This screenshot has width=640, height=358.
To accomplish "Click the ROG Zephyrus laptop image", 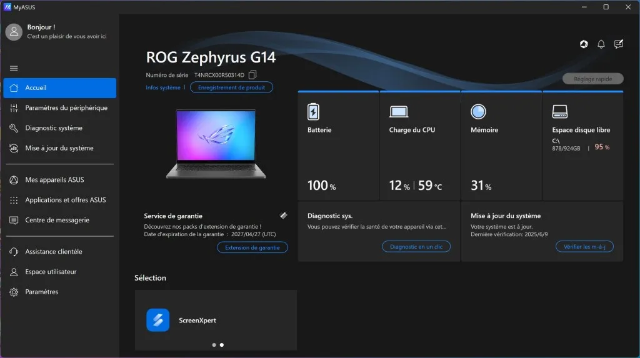I will click(216, 144).
